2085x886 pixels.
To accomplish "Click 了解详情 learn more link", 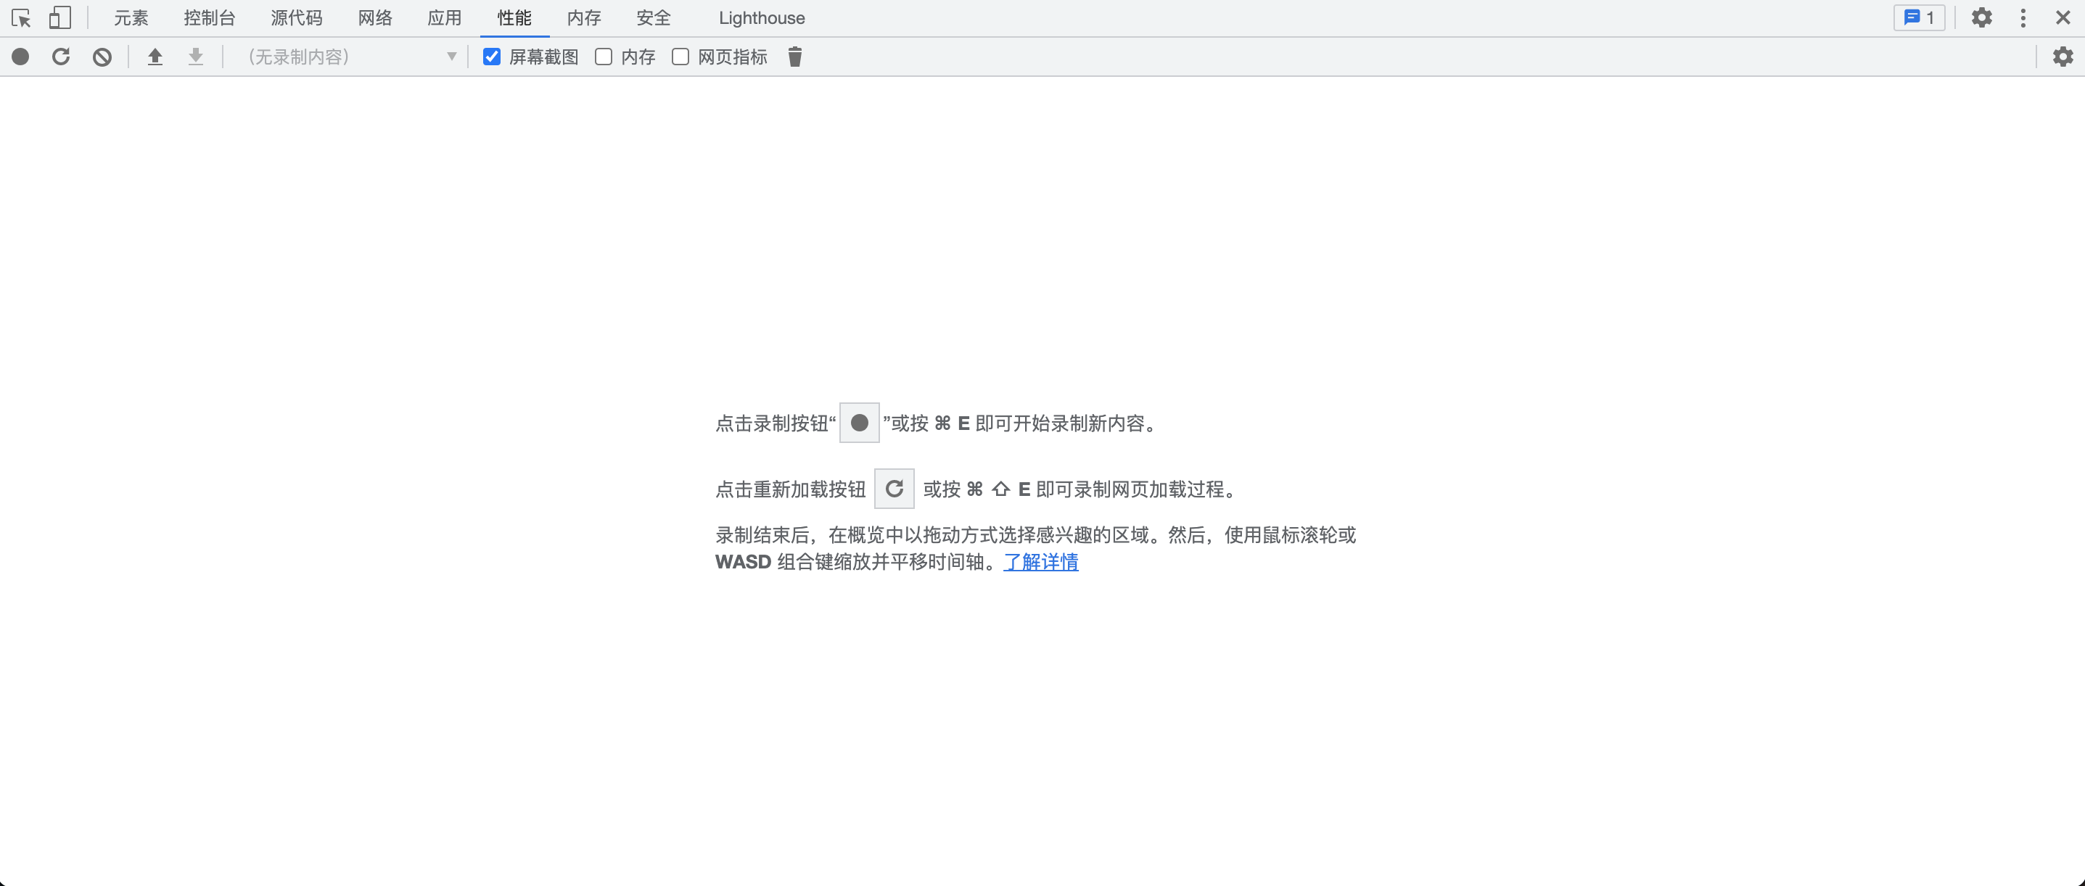I will point(1041,559).
